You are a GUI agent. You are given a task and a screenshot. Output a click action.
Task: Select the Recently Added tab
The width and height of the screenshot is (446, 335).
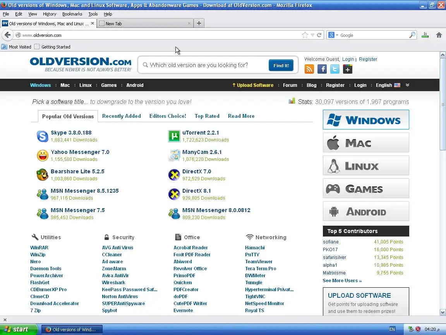coord(122,116)
